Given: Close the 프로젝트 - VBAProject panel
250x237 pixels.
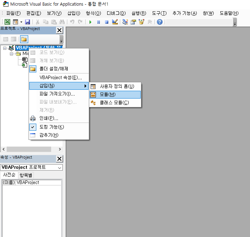Looking at the screenshot, I should coord(60,30).
